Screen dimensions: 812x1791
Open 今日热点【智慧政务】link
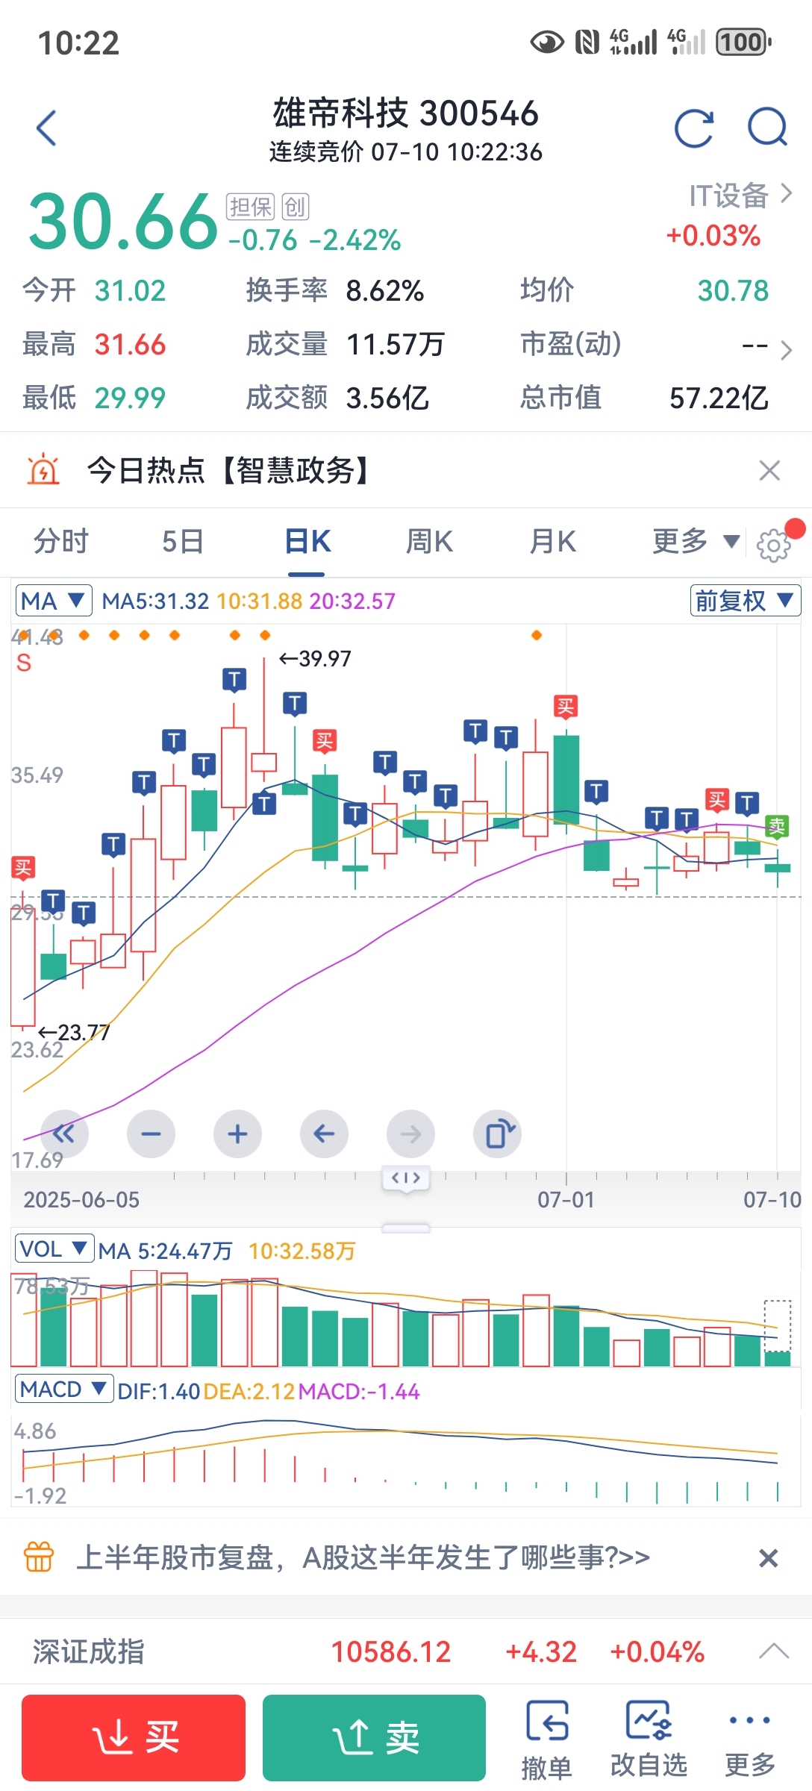229,470
